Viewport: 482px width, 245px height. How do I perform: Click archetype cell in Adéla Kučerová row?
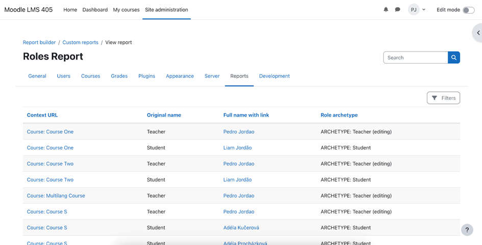click(x=346, y=228)
